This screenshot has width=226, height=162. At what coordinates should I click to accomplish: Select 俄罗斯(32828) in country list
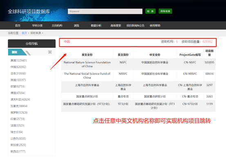19,113
